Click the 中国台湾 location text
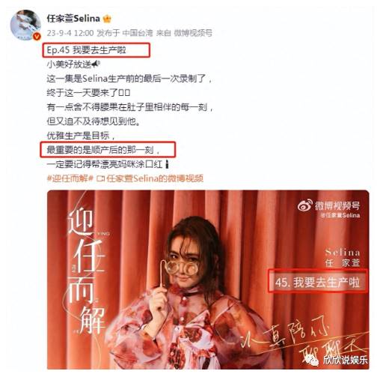 [x=138, y=33]
